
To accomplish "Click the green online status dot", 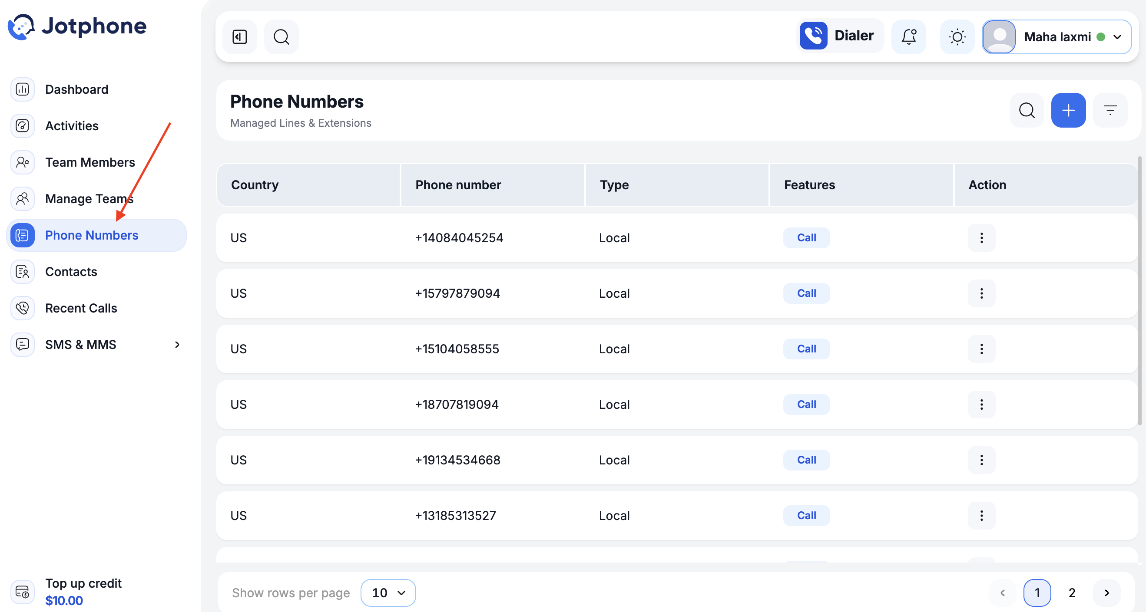I will [1101, 37].
